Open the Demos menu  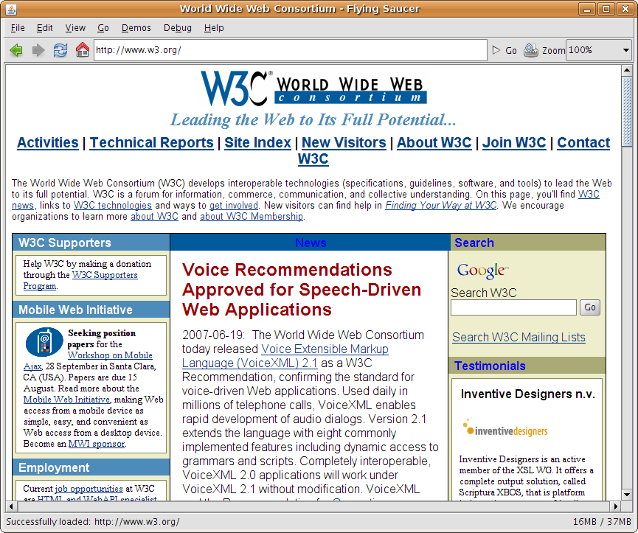tap(136, 28)
